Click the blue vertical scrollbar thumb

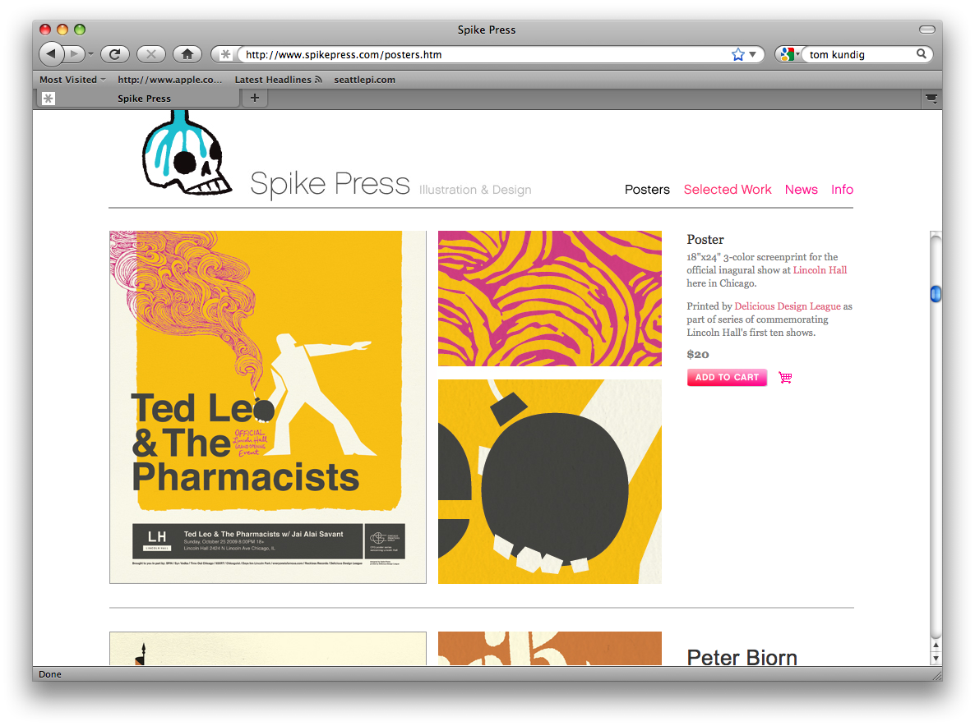tap(936, 294)
